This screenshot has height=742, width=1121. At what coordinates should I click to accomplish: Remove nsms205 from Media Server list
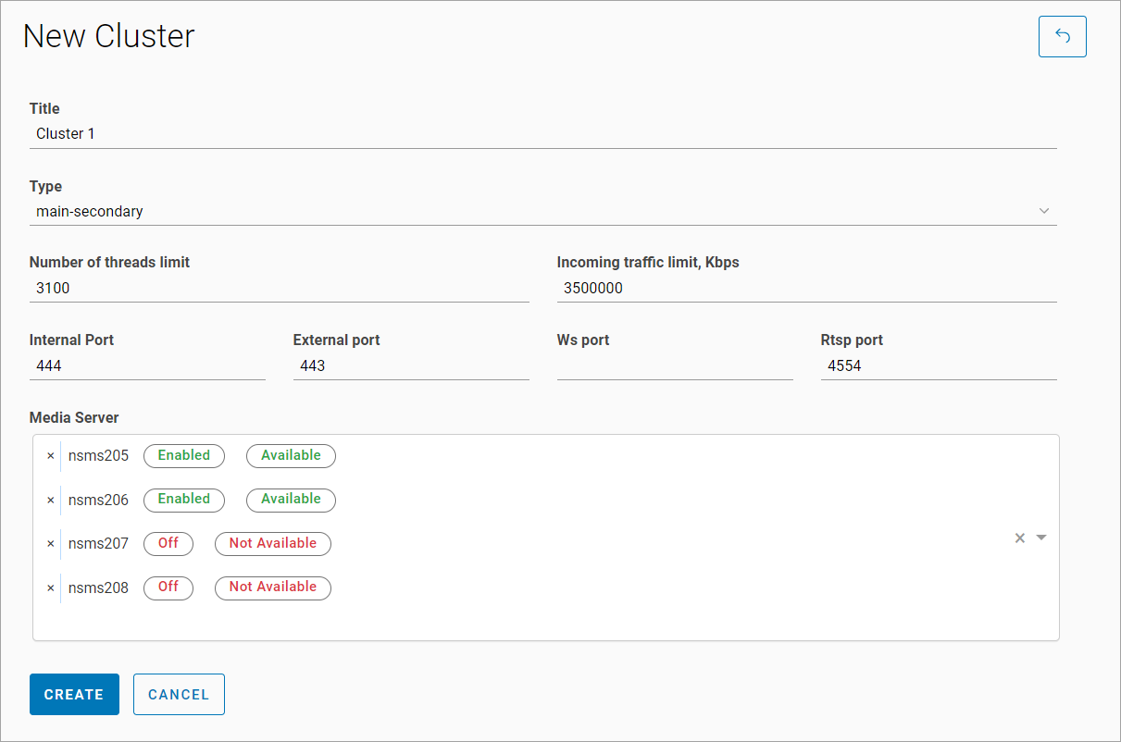coord(51,456)
